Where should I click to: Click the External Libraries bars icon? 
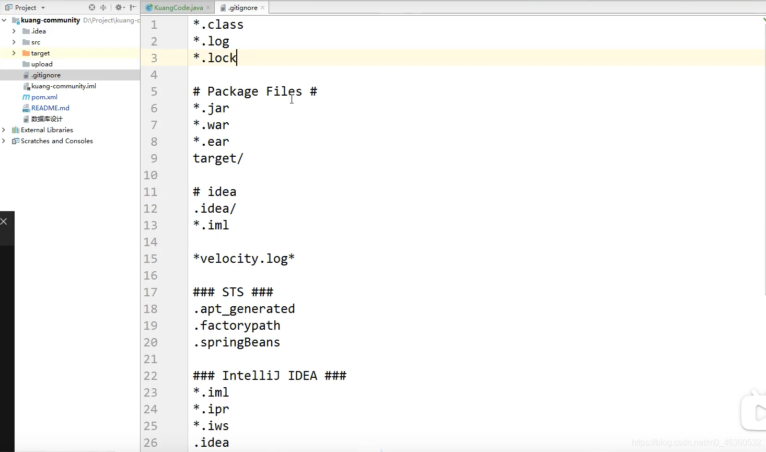[15, 130]
